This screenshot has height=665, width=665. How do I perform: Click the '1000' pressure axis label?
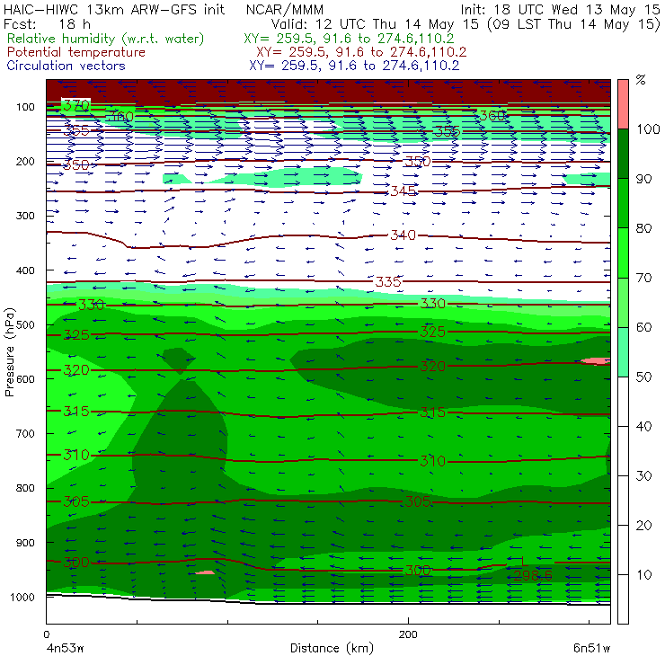[22, 597]
